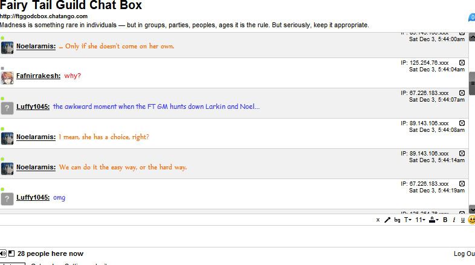Mute chat sound with speaker icon
Viewport: 475px width, 265px height.
4,254
